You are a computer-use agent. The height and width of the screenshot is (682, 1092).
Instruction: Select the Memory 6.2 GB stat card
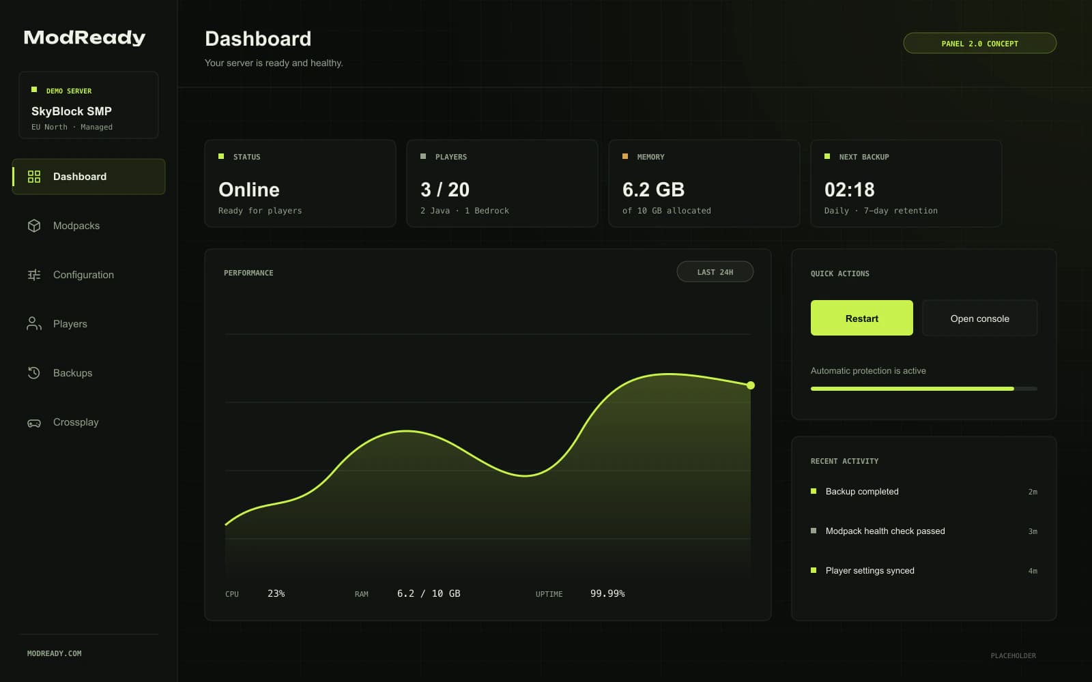[x=704, y=183]
